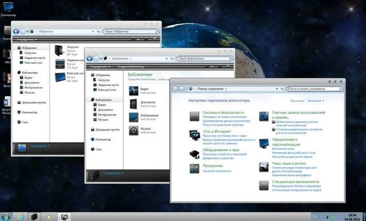This screenshot has height=221, width=366.
Task: Open the Appearance and Personalization monitor icon
Action: pyautogui.click(x=264, y=144)
